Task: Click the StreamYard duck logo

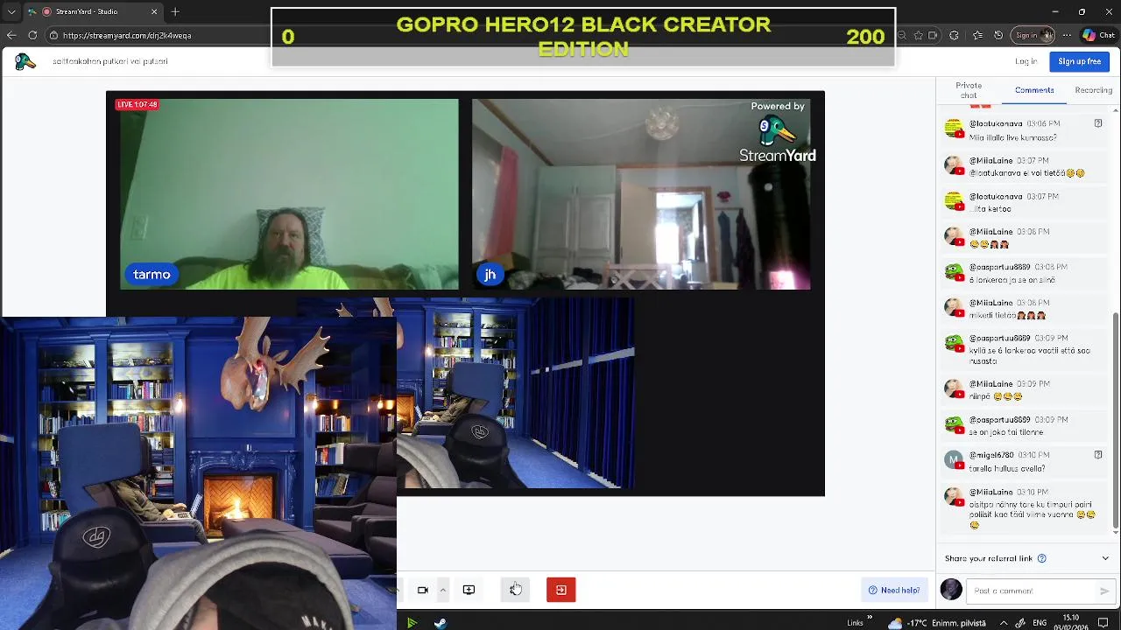Action: point(25,61)
